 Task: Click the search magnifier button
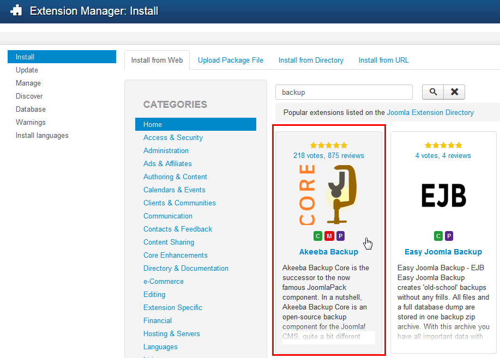[x=433, y=92]
